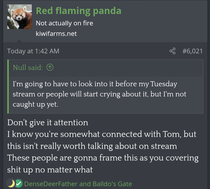Click the Today at 1:42 AM timestamp
The height and width of the screenshot is (189, 210).
pos(33,51)
